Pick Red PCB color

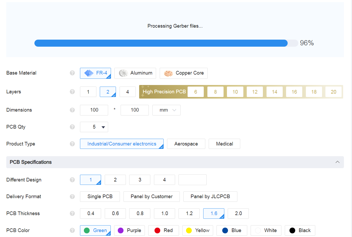click(x=164, y=230)
